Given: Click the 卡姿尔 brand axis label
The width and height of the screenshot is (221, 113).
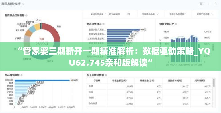Looking at the screenshot, I should [10, 98].
